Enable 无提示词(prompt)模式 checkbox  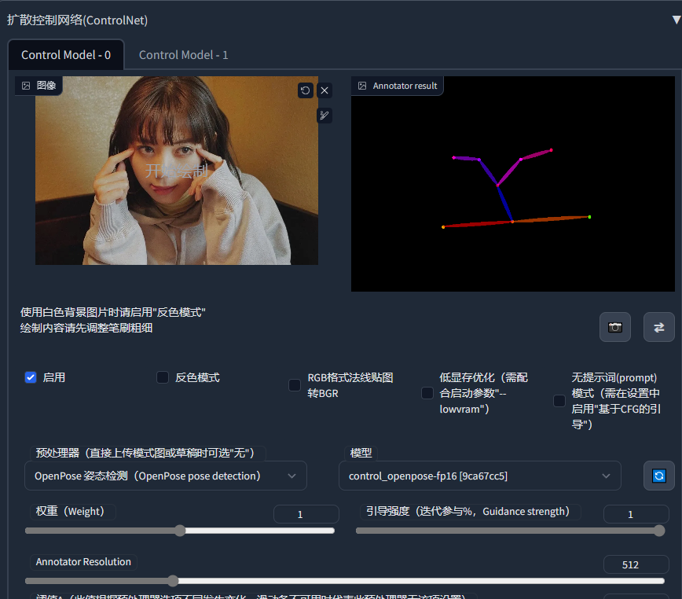click(x=559, y=401)
